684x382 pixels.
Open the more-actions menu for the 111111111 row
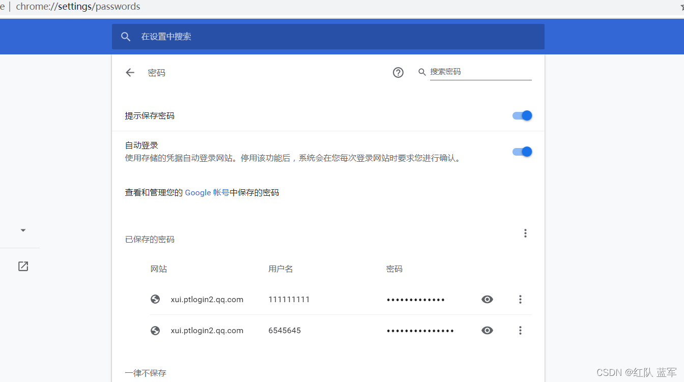(520, 300)
